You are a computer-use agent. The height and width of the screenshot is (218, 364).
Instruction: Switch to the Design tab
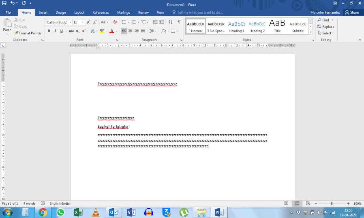[60, 13]
